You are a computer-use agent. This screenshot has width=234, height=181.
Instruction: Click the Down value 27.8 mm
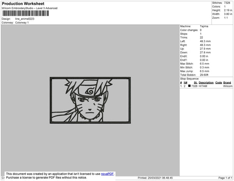pyautogui.click(x=205, y=53)
